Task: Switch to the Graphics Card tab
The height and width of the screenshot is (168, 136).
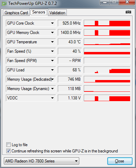Action: pyautogui.click(x=16, y=13)
